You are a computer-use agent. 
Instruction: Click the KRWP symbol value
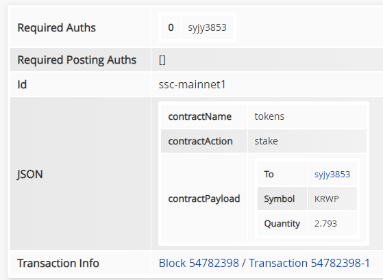pyautogui.click(x=327, y=199)
